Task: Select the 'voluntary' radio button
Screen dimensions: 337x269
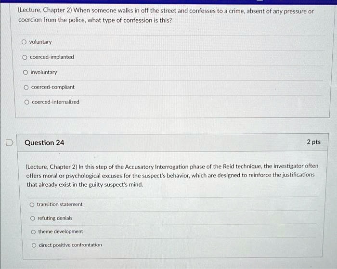Action: pyautogui.click(x=24, y=42)
